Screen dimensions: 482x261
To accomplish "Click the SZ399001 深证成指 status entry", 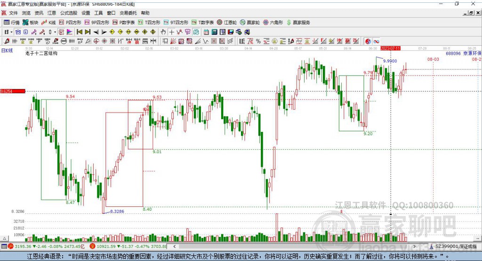I will tap(453, 246).
